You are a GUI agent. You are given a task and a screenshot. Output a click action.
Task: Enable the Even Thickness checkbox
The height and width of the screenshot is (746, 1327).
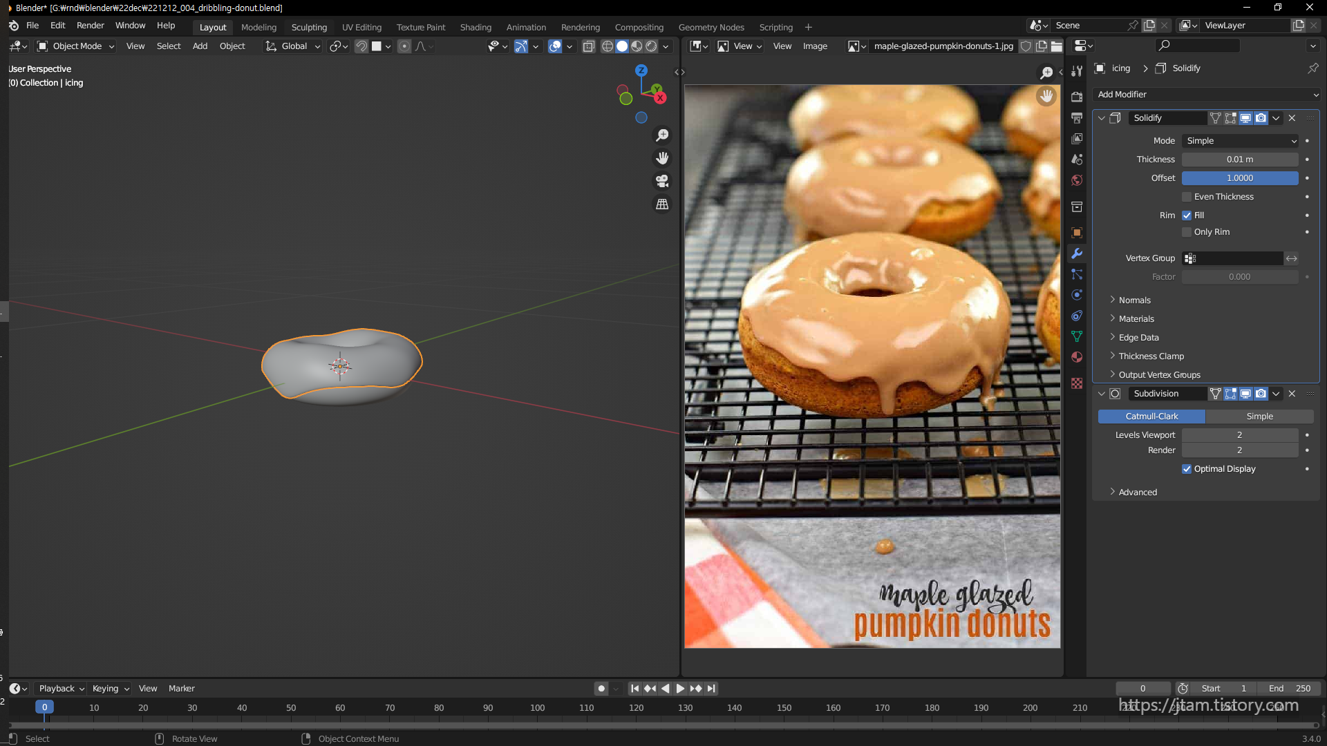1187,197
